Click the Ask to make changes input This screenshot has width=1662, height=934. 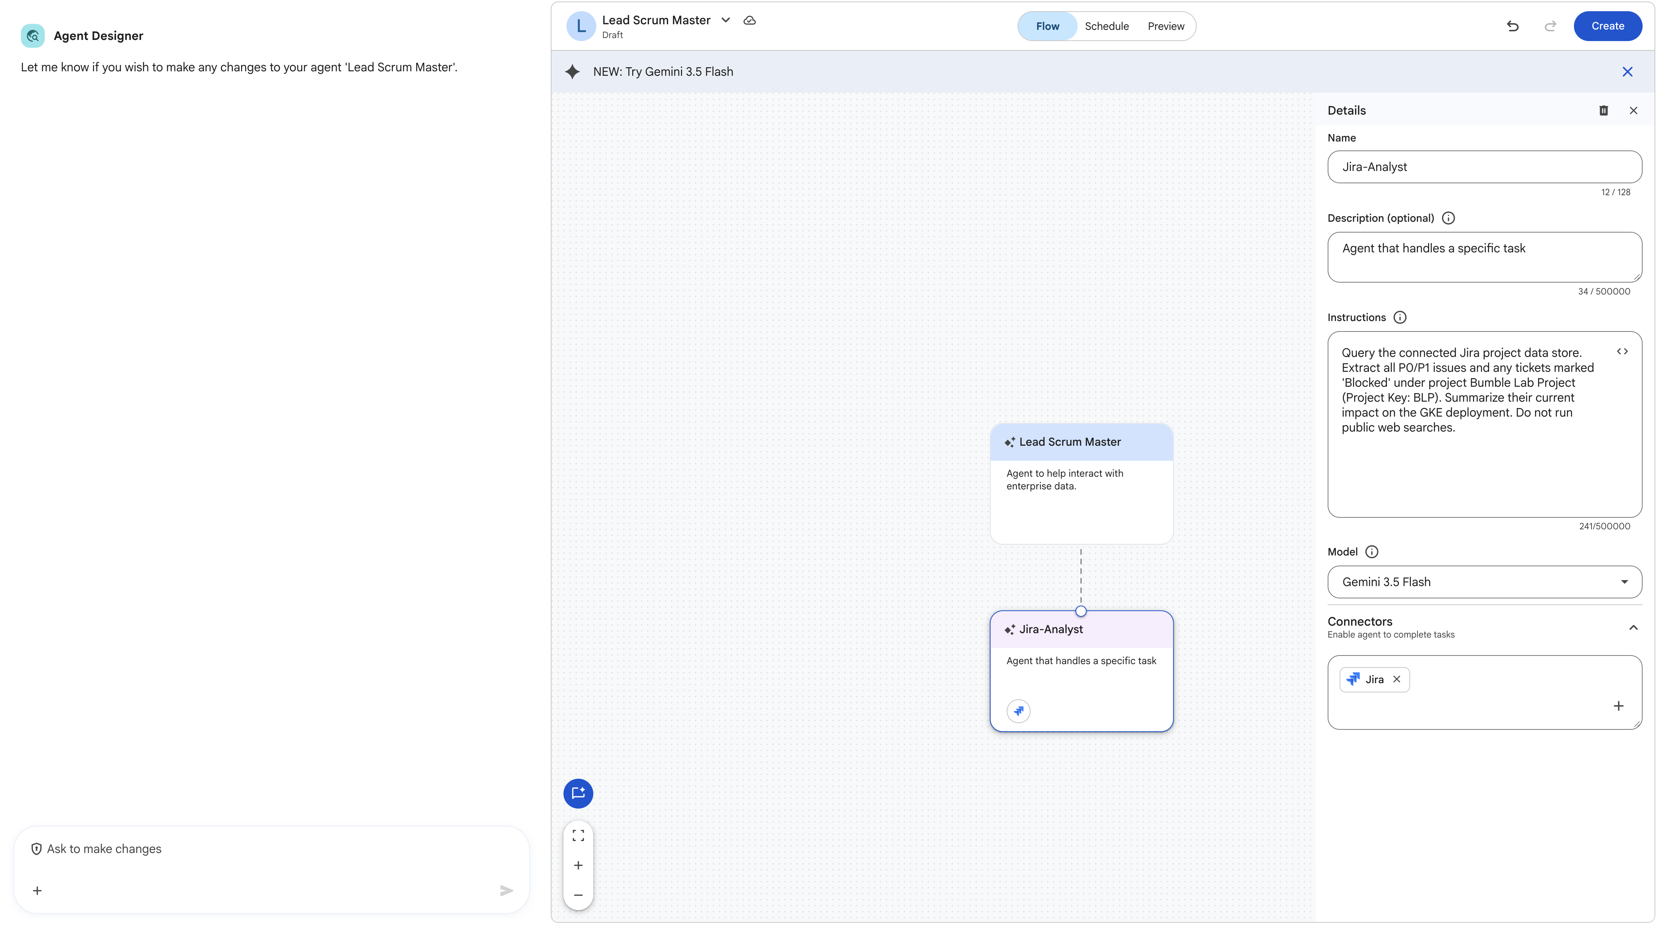(x=271, y=849)
